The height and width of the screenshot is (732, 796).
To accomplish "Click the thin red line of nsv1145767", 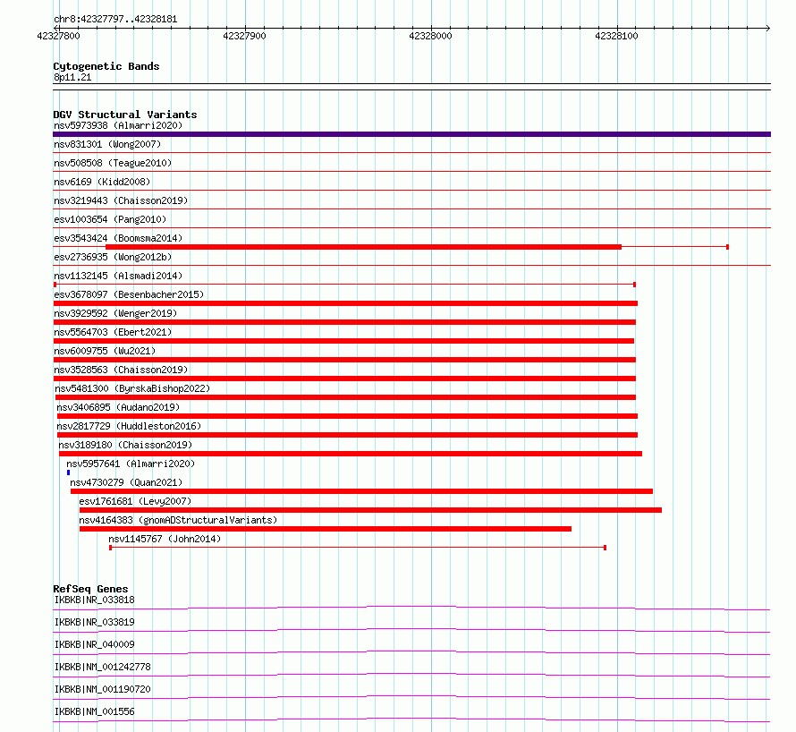I will coord(358,548).
